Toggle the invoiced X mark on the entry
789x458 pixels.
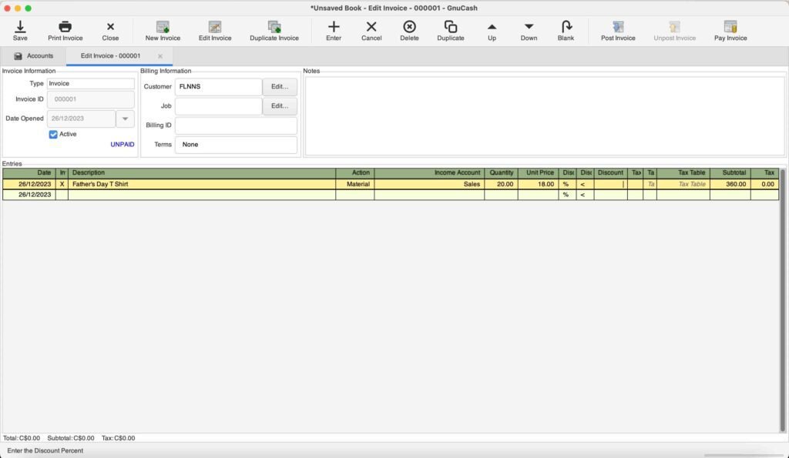[x=63, y=184]
